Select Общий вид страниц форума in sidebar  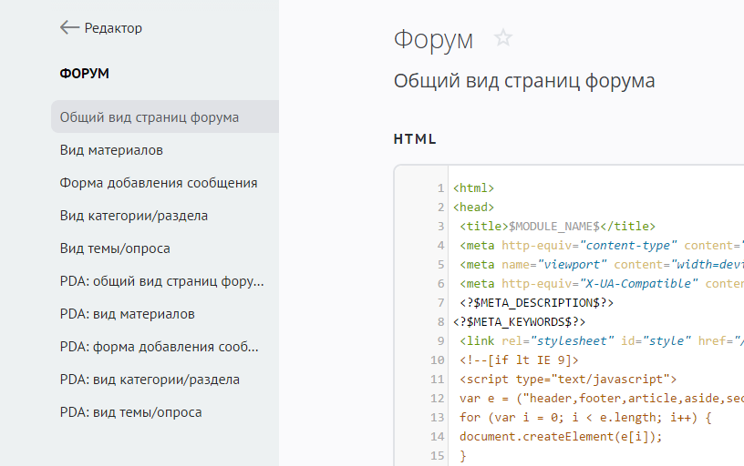[x=150, y=117]
